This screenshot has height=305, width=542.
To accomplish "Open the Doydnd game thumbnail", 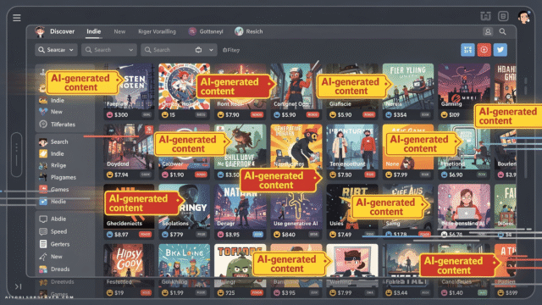I will [129, 147].
